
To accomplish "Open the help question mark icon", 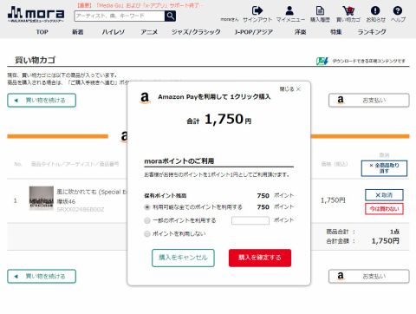I will (398, 10).
